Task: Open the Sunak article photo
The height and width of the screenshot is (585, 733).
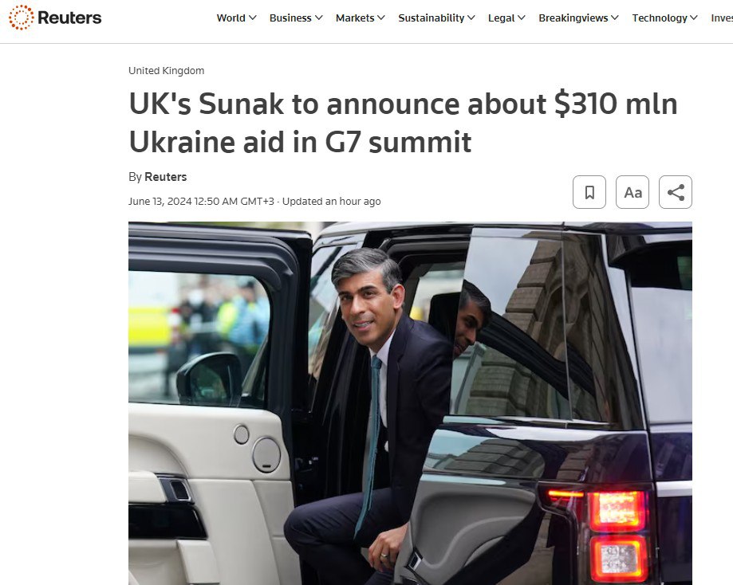Action: coord(410,403)
